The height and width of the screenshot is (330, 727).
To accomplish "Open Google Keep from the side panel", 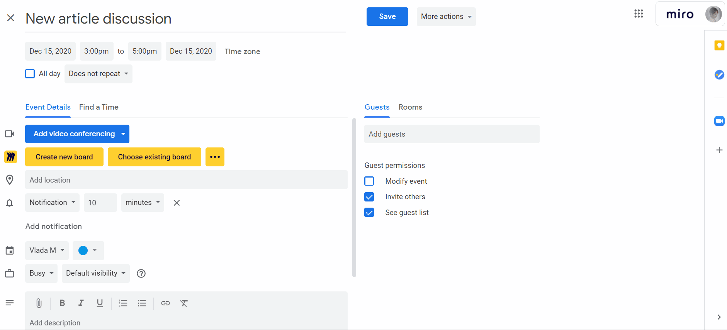I will tap(719, 46).
